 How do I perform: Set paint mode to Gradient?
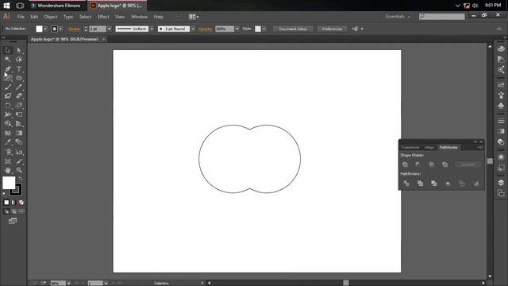pyautogui.click(x=13, y=203)
